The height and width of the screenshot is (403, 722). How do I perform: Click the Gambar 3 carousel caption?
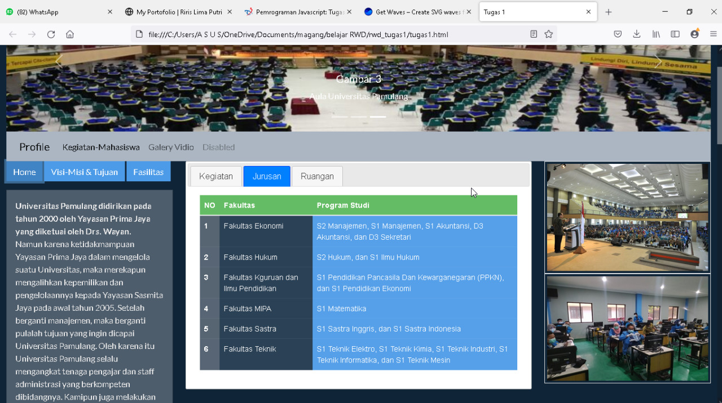click(359, 79)
